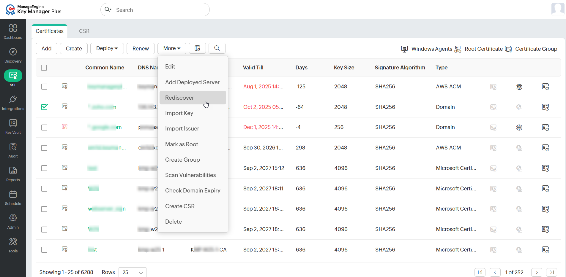
Task: Go to the previous page arrow
Action: (x=495, y=272)
